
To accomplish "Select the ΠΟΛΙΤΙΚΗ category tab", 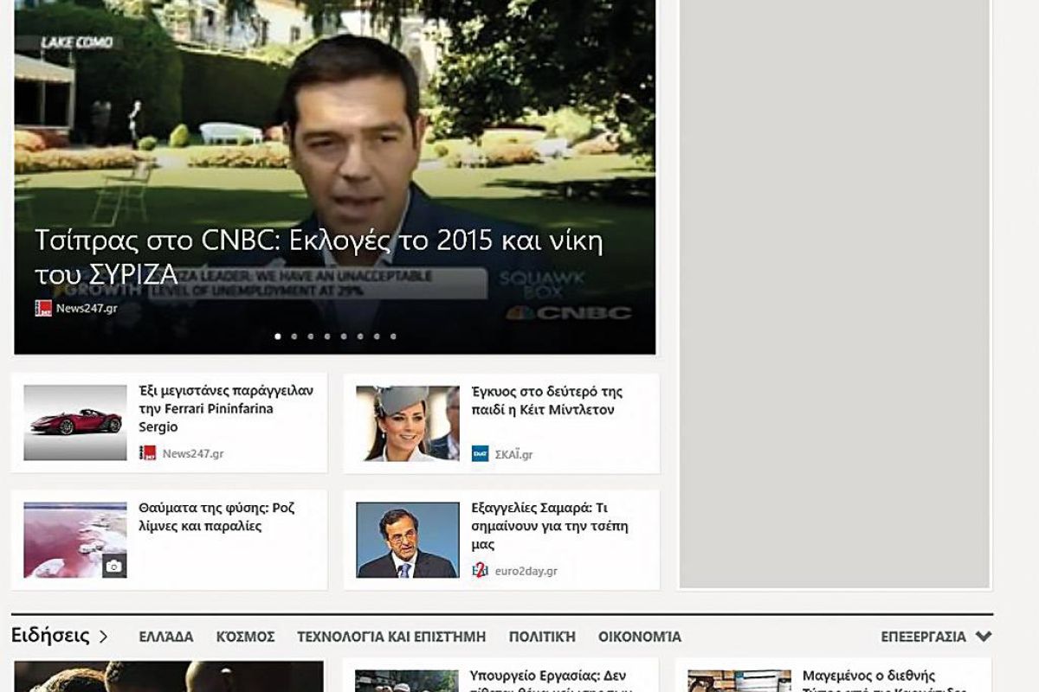I will 542,638.
